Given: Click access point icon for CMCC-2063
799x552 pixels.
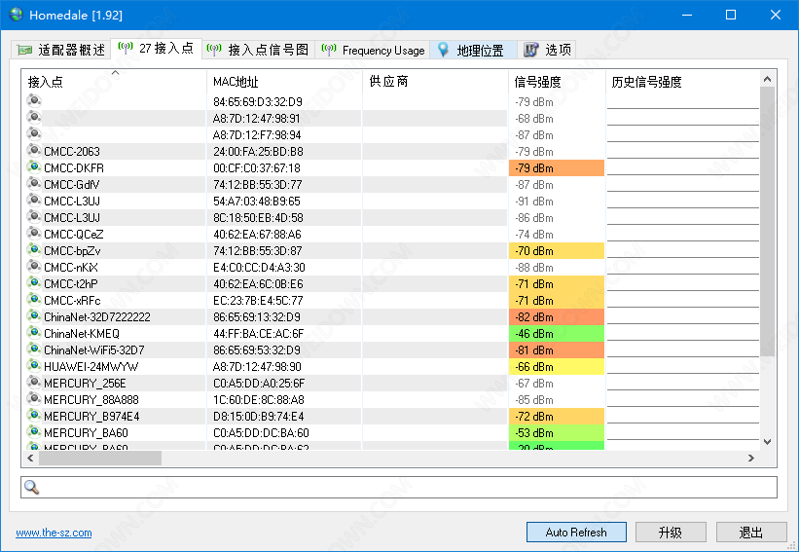Looking at the screenshot, I should pyautogui.click(x=34, y=150).
